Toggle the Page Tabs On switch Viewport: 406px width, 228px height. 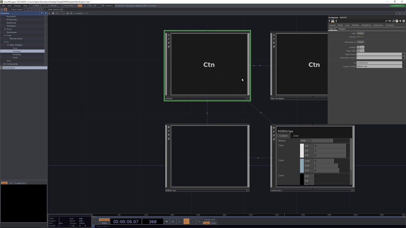pos(360,51)
